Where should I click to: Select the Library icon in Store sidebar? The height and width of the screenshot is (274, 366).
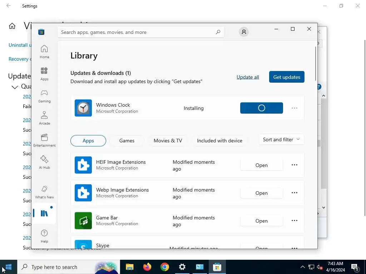[44, 213]
